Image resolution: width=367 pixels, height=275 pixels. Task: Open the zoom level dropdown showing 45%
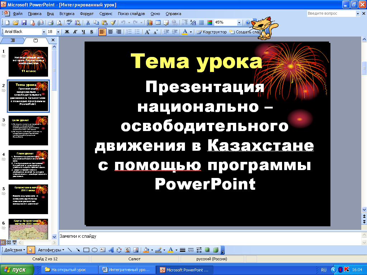click(239, 23)
